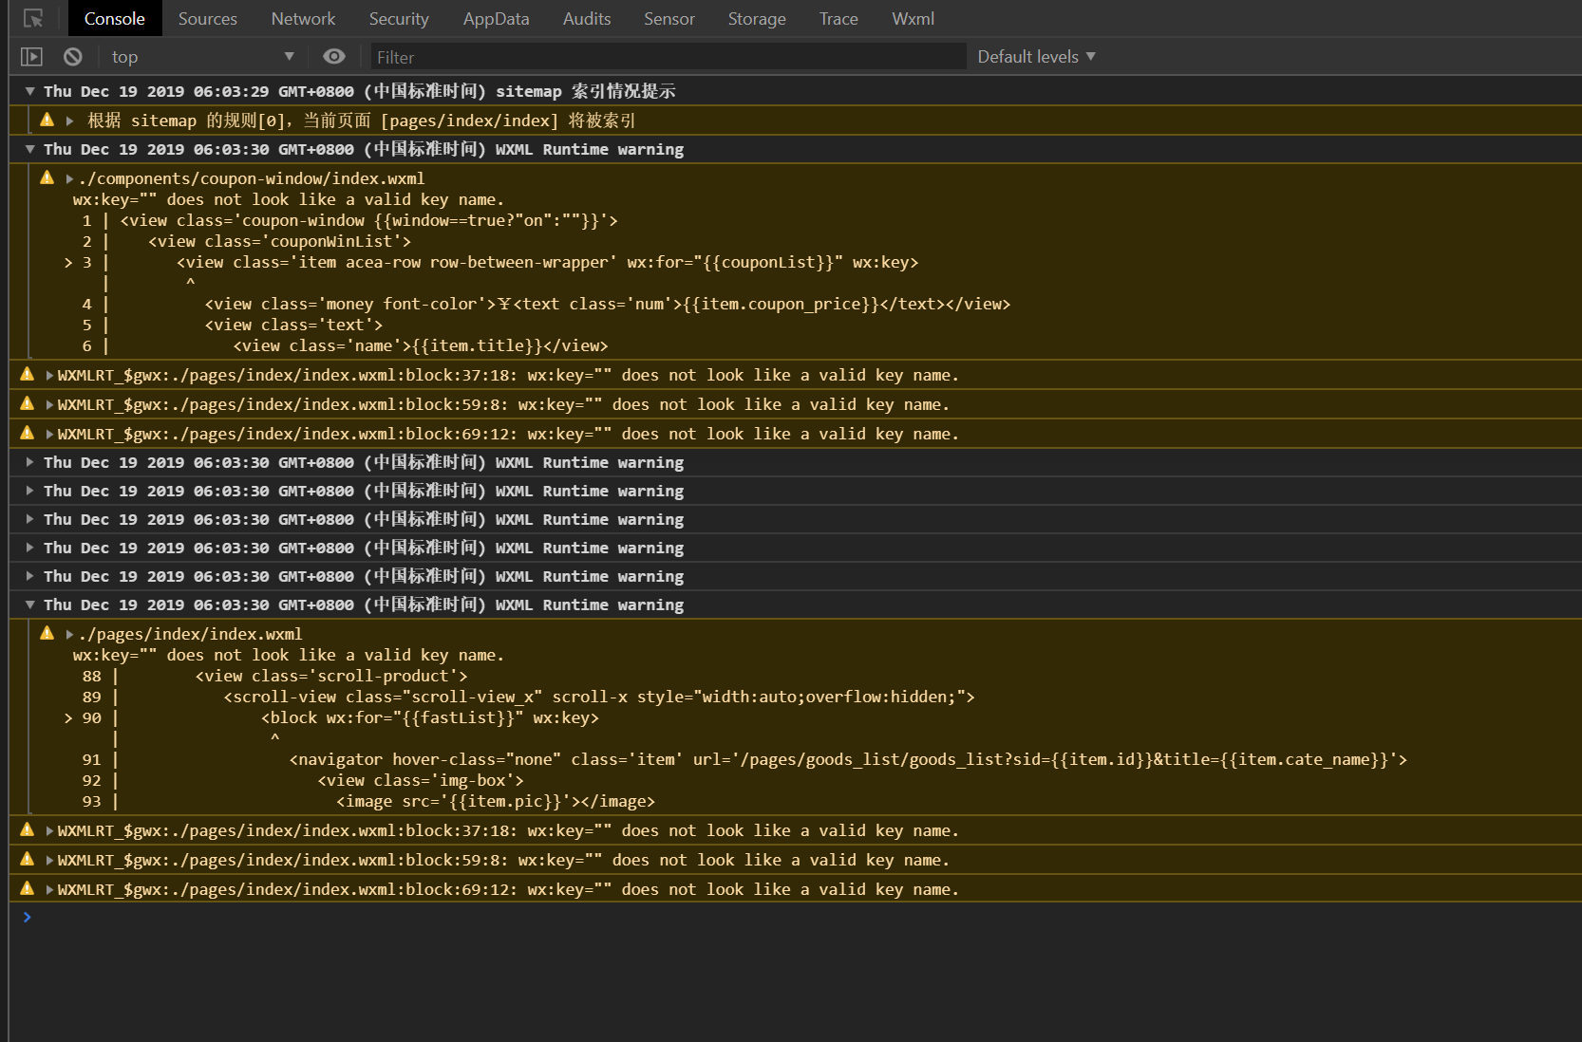Image resolution: width=1582 pixels, height=1042 pixels.
Task: Click the couponWinList view code line 2
Action: pyautogui.click(x=279, y=241)
